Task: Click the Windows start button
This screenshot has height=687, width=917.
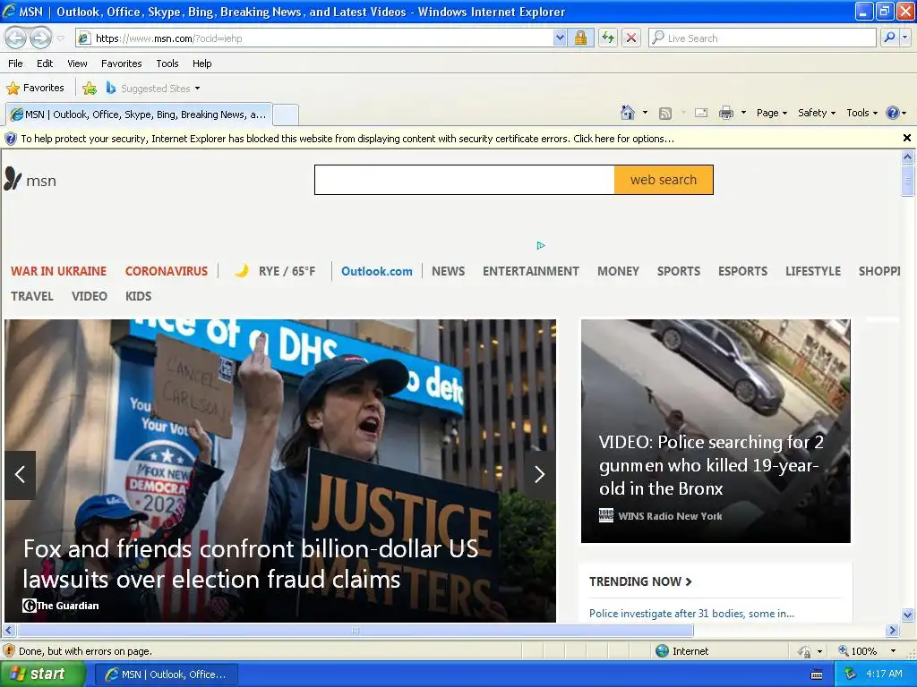Action: click(x=43, y=674)
